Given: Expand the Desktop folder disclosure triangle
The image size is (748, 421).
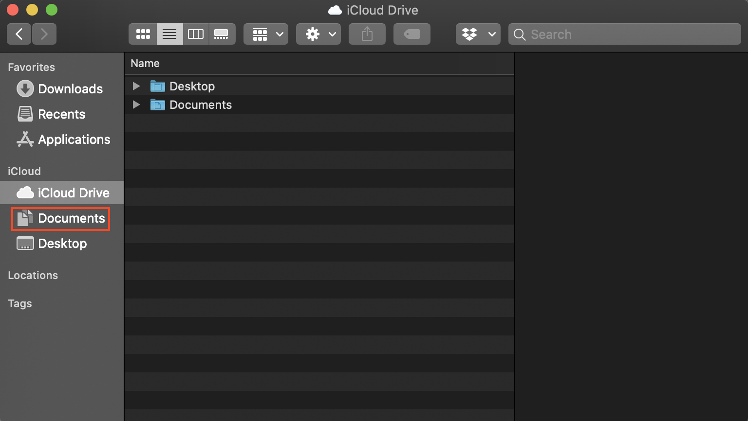Looking at the screenshot, I should 136,86.
